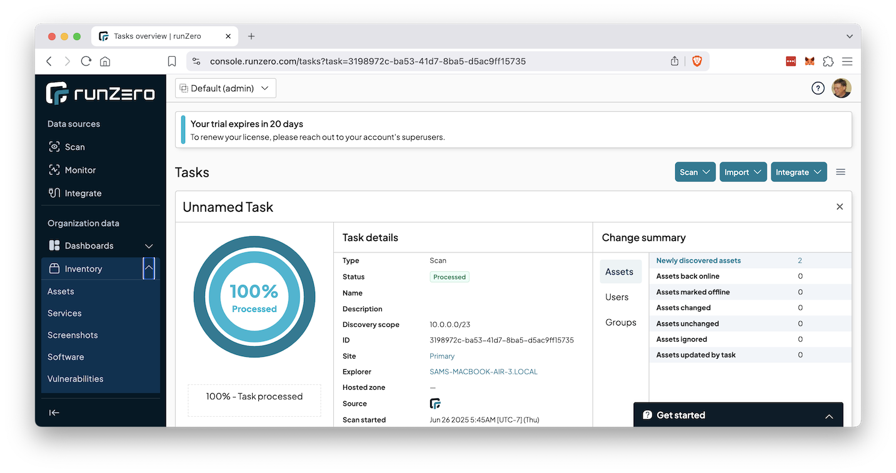Open the SAMS-MACBOOK-AIR-3.LOCAL explorer link
896x473 pixels.
[x=483, y=372]
